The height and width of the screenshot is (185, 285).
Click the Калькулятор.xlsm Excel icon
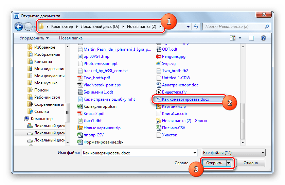click(80, 106)
